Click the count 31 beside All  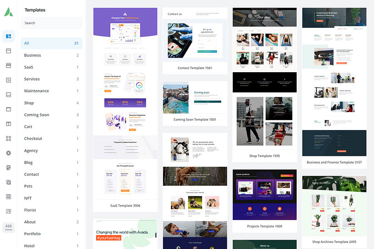[76, 43]
